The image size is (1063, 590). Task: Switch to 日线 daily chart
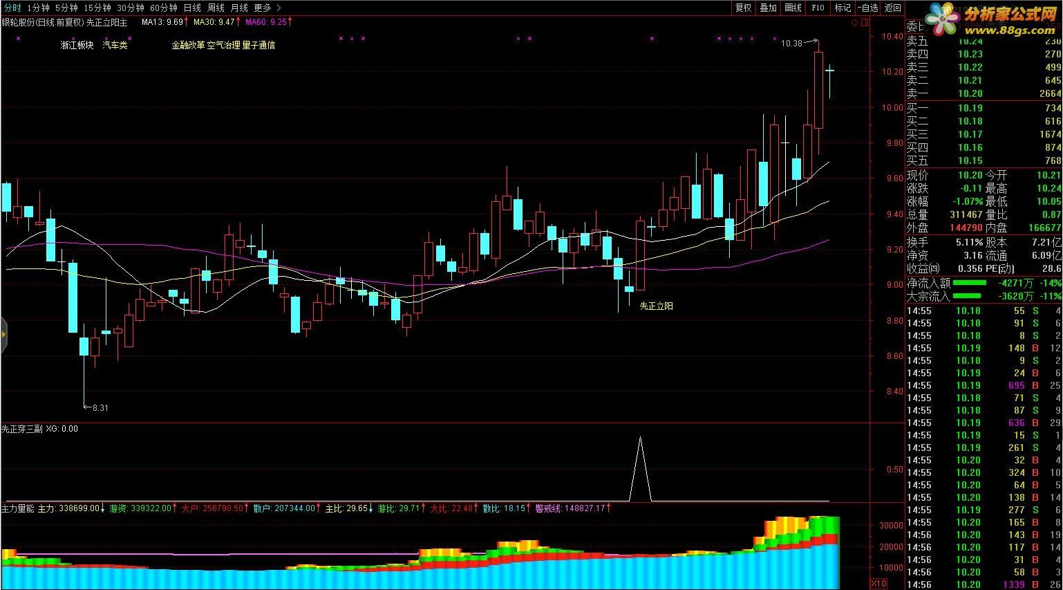tap(192, 8)
